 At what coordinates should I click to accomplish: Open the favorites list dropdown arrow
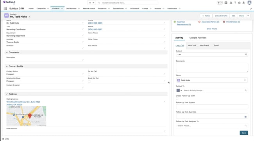click(221, 3)
